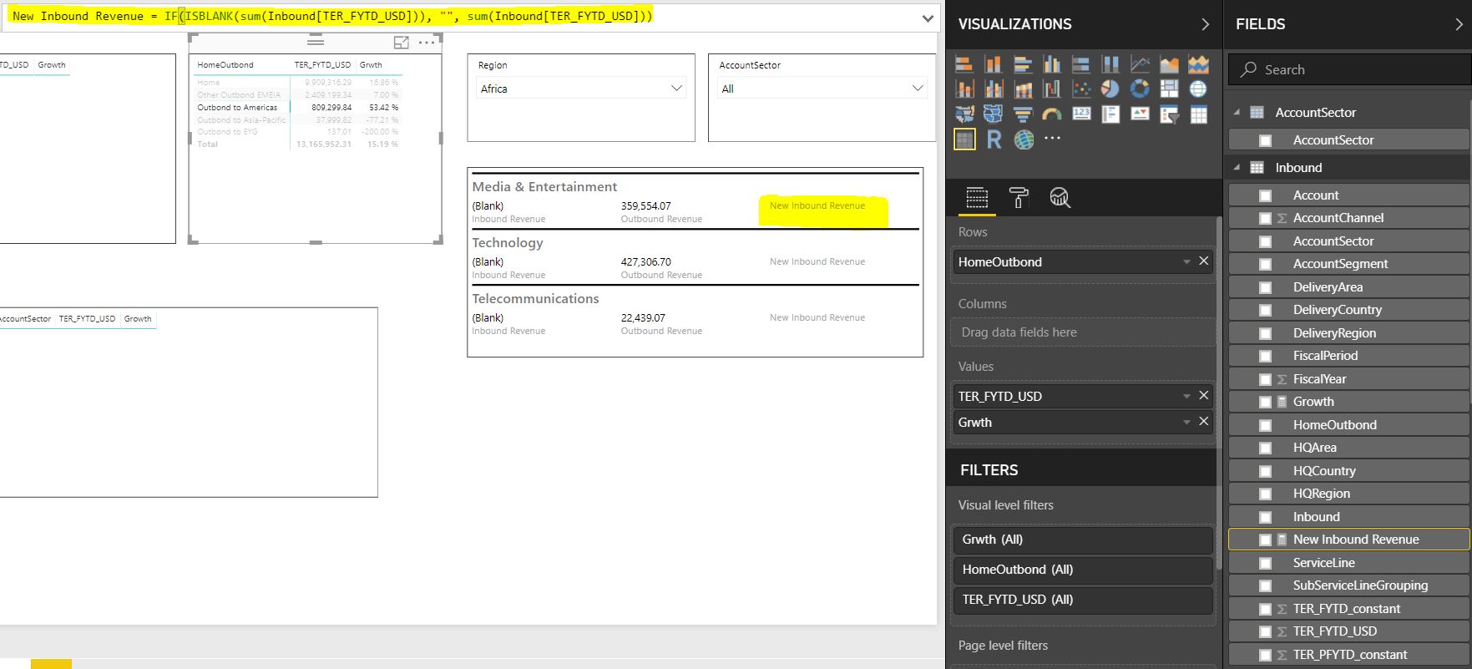This screenshot has width=1472, height=669.
Task: Open the HomeOutbond (All) visual filter
Action: pyautogui.click(x=1083, y=570)
